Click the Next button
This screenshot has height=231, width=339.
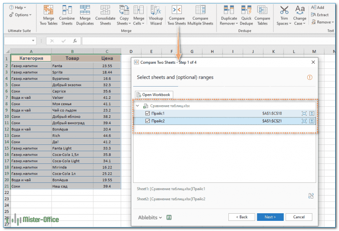270,217
